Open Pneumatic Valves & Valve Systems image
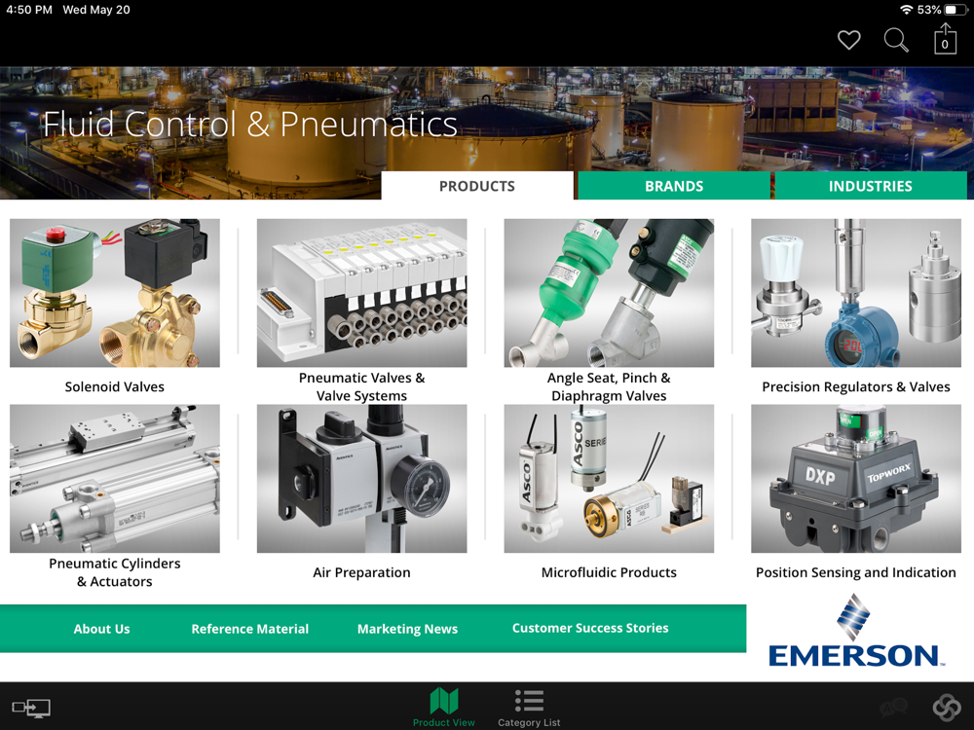The width and height of the screenshot is (974, 730). (x=362, y=292)
